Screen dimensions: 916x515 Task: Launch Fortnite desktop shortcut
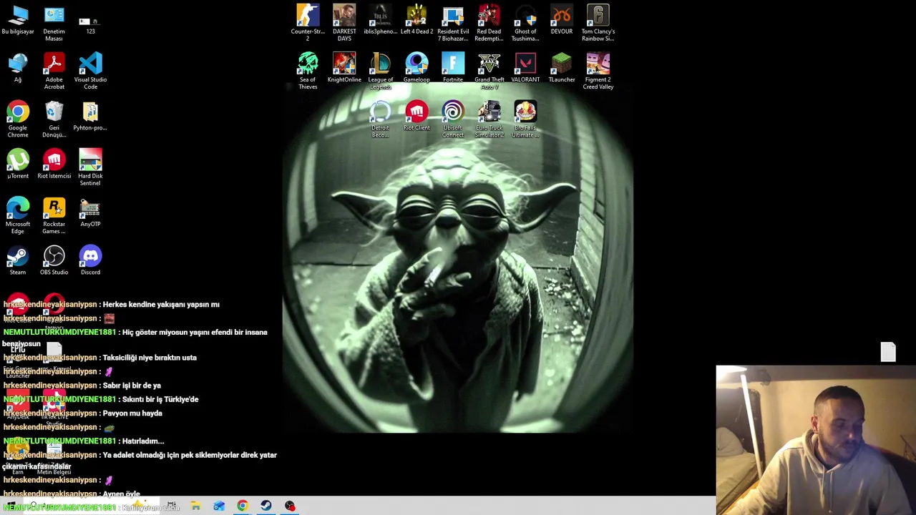click(453, 69)
